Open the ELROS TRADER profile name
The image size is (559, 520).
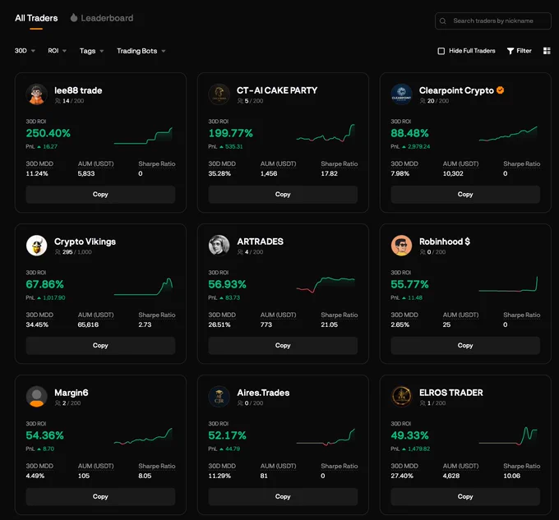(x=451, y=393)
